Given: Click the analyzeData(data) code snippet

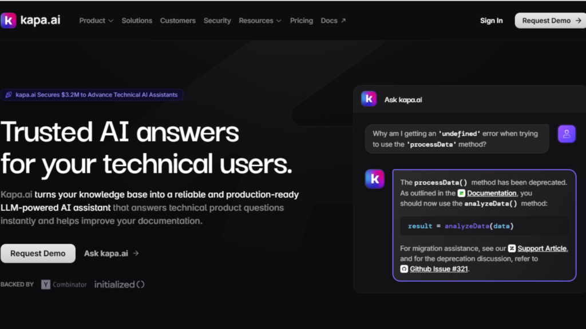Looking at the screenshot, I should click(484, 226).
